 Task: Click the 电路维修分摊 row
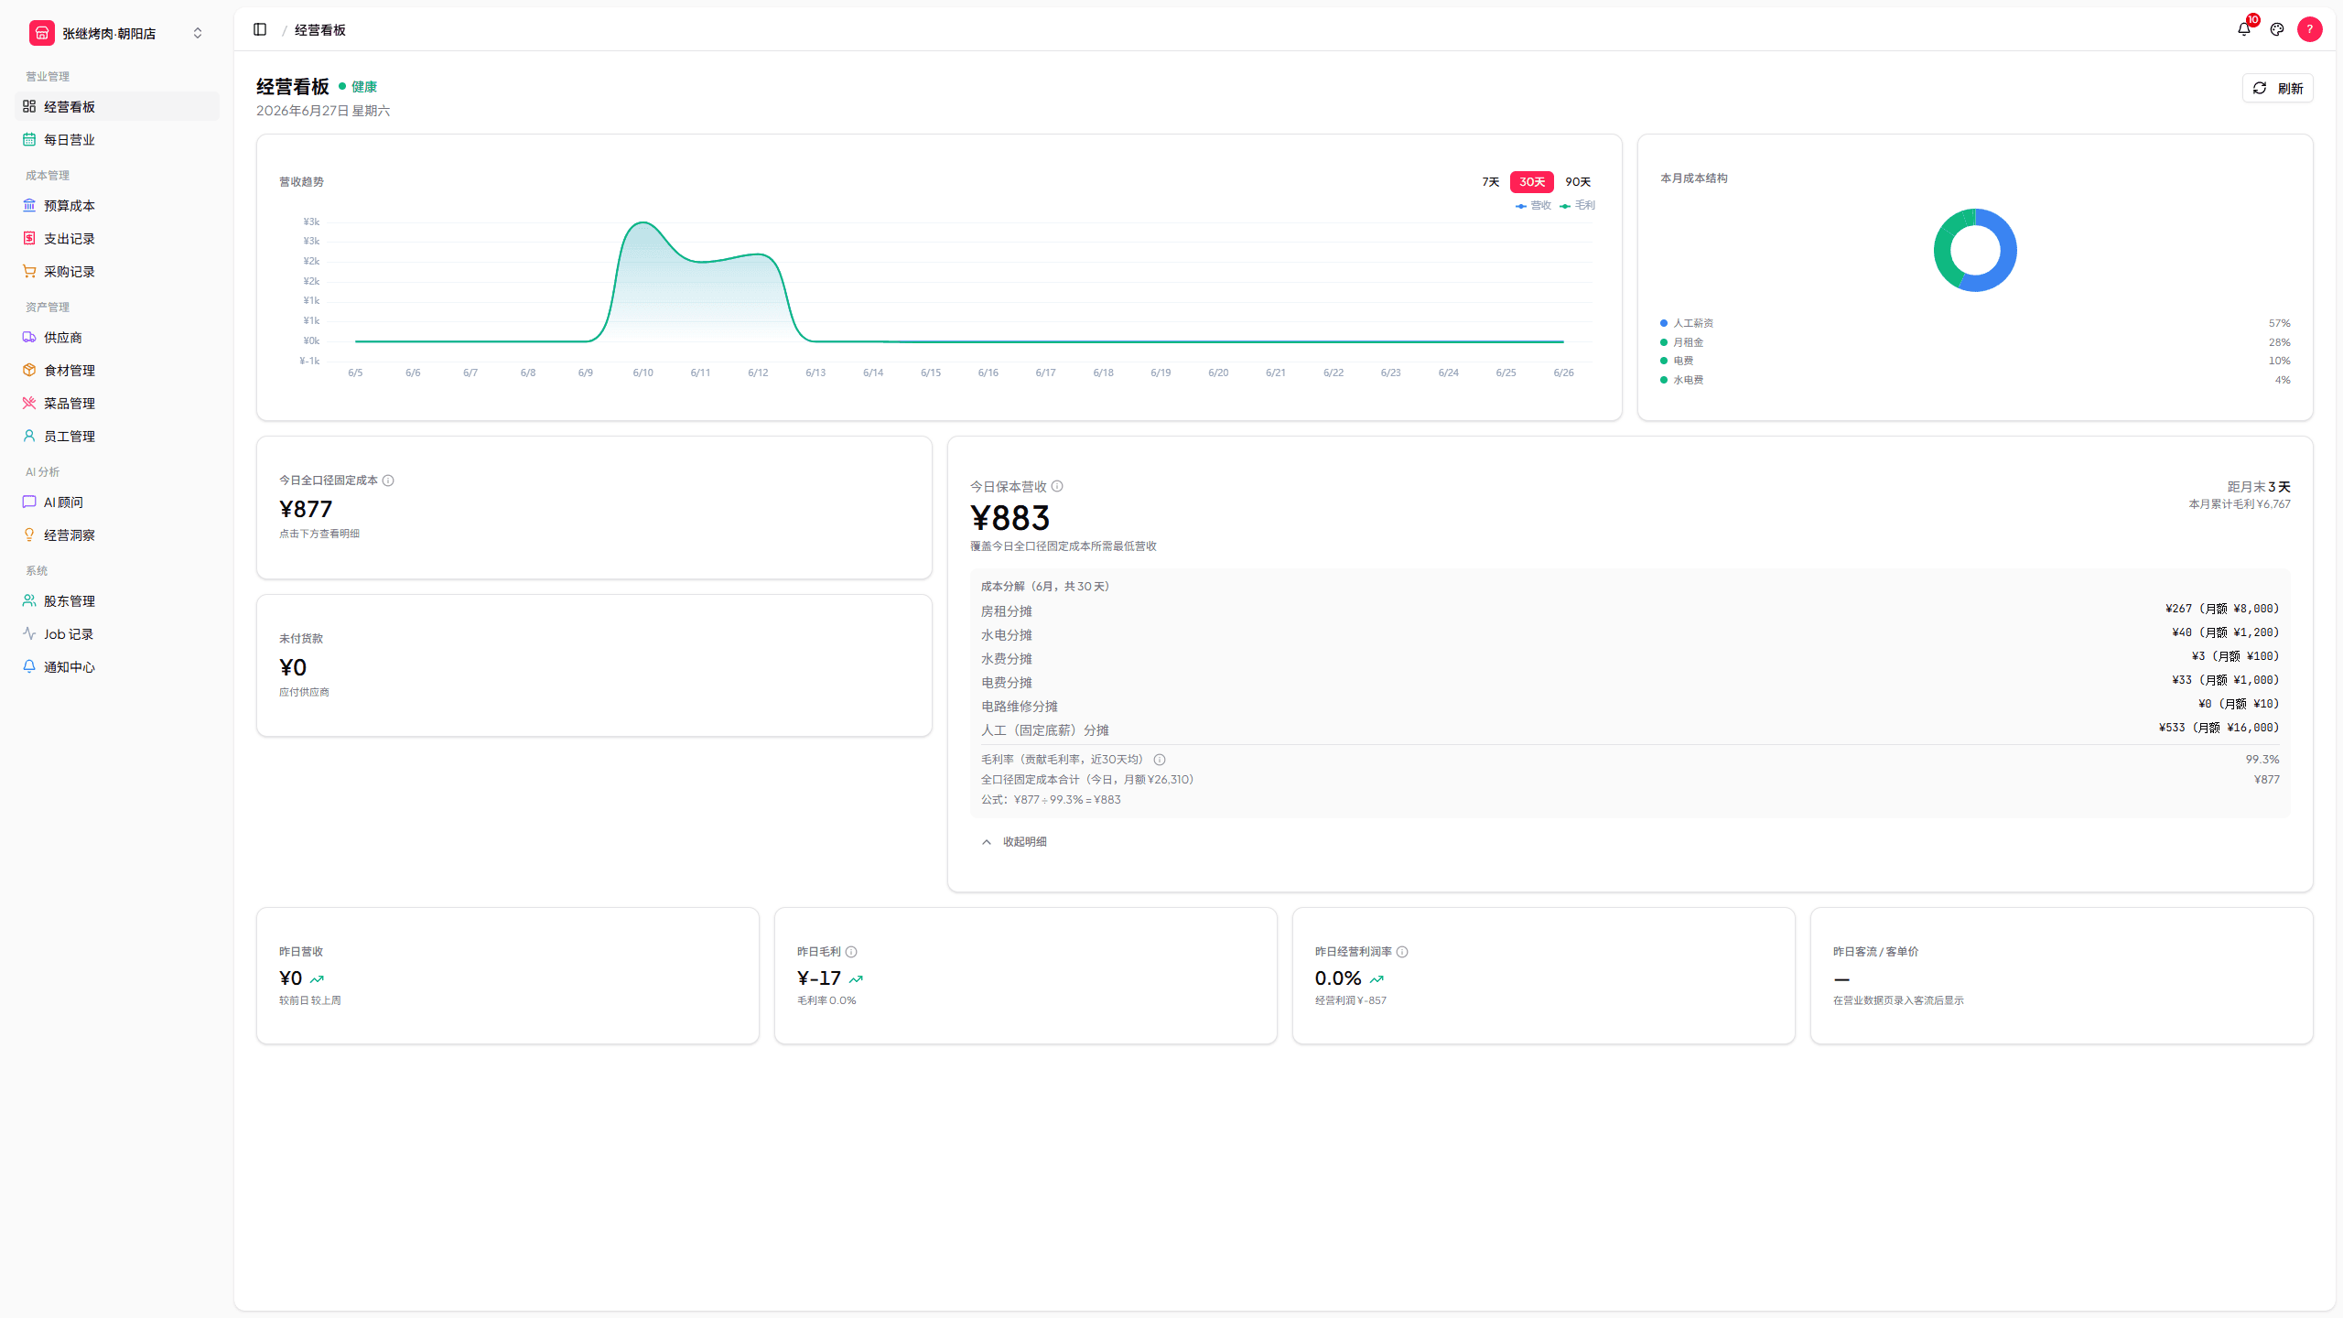point(1630,706)
